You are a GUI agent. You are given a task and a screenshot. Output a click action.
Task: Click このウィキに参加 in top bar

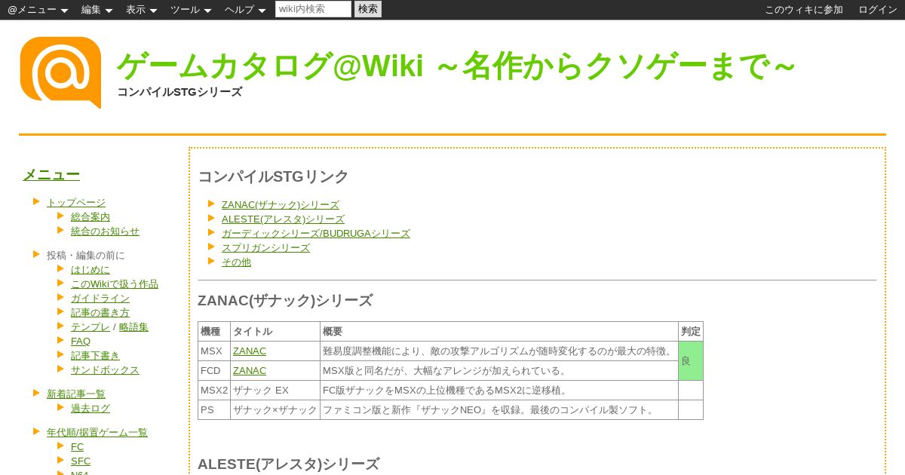click(x=804, y=10)
